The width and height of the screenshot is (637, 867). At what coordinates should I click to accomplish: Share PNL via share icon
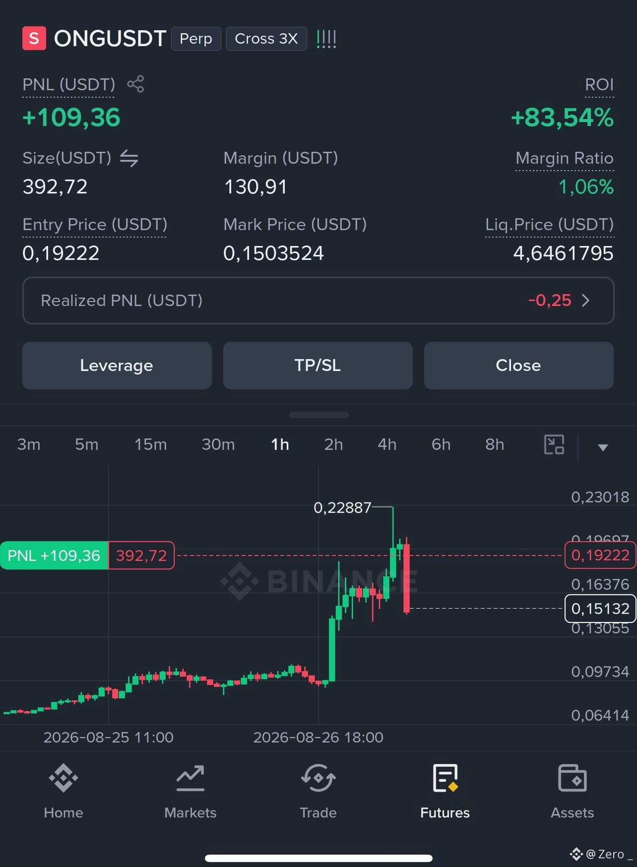[x=135, y=84]
